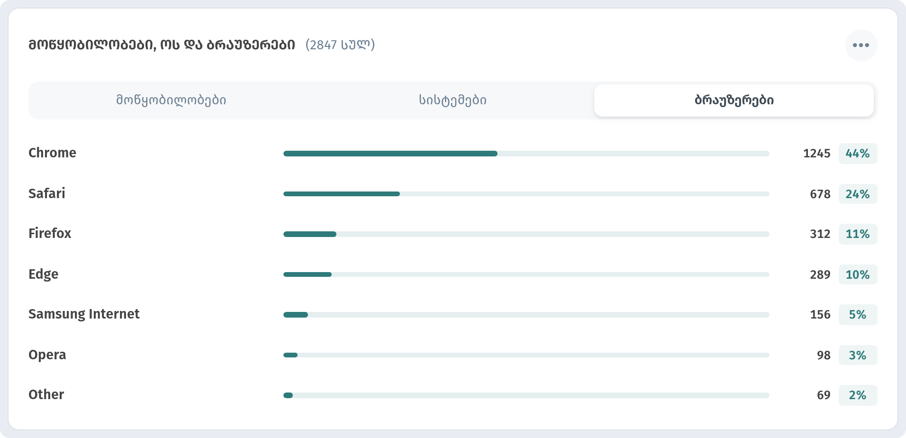Click the Firefox row label
906x438 pixels.
coord(50,233)
